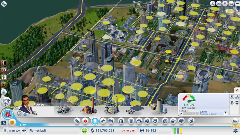Screen dimensions: 240x135
Task: Open the third advisor portrait notification
Action: point(4,77)
